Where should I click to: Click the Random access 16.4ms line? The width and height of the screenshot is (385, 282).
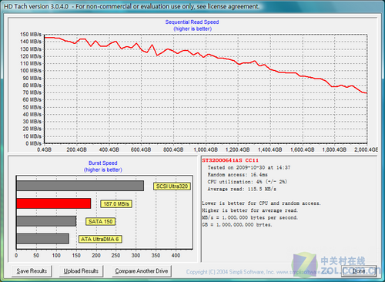click(238, 175)
